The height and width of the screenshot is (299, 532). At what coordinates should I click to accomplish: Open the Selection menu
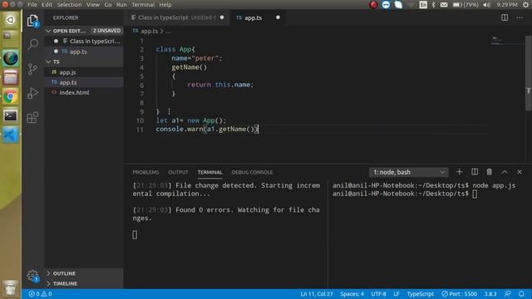[69, 5]
